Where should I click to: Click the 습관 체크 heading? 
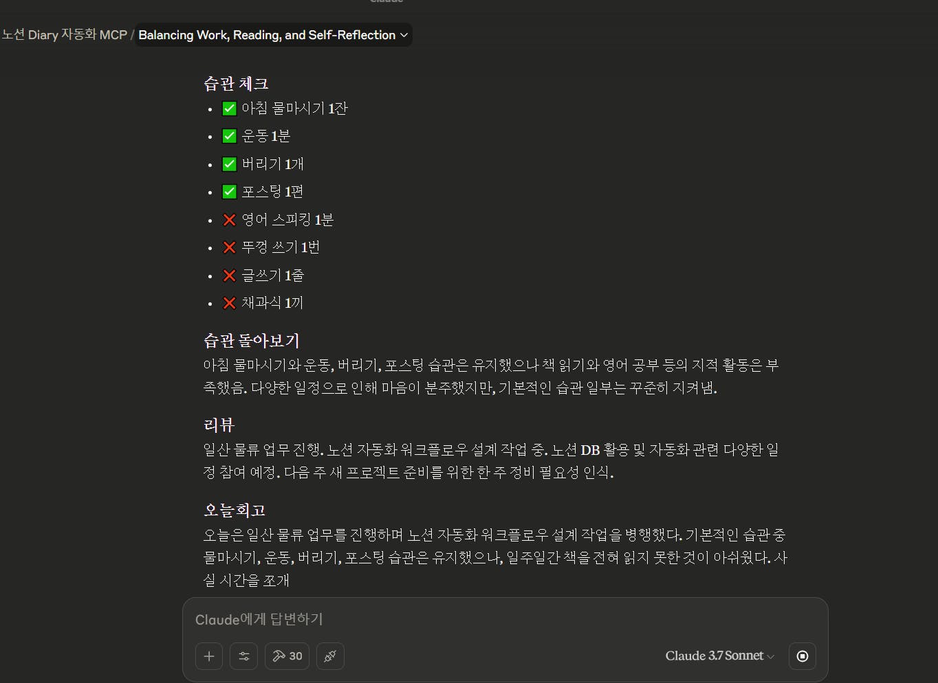236,84
